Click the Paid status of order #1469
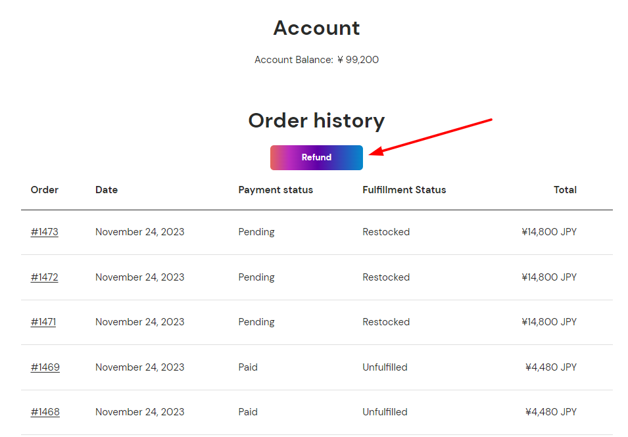The width and height of the screenshot is (628, 437). click(x=248, y=367)
